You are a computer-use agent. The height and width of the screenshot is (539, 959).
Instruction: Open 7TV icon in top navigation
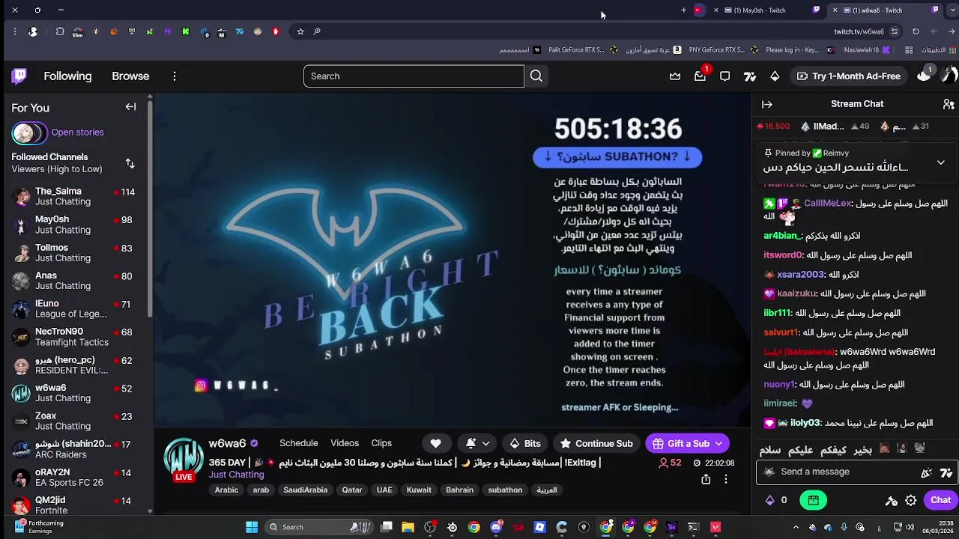coord(750,76)
